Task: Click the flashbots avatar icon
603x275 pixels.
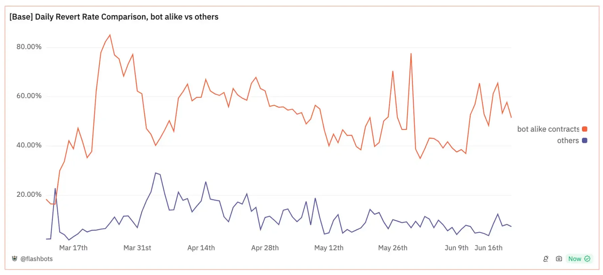Action: click(x=14, y=259)
